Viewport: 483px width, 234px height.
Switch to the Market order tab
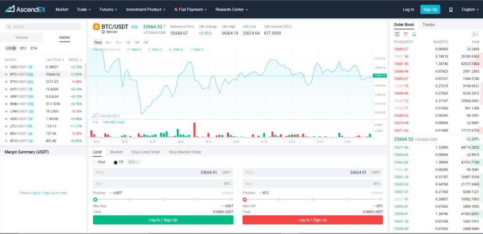117,152
